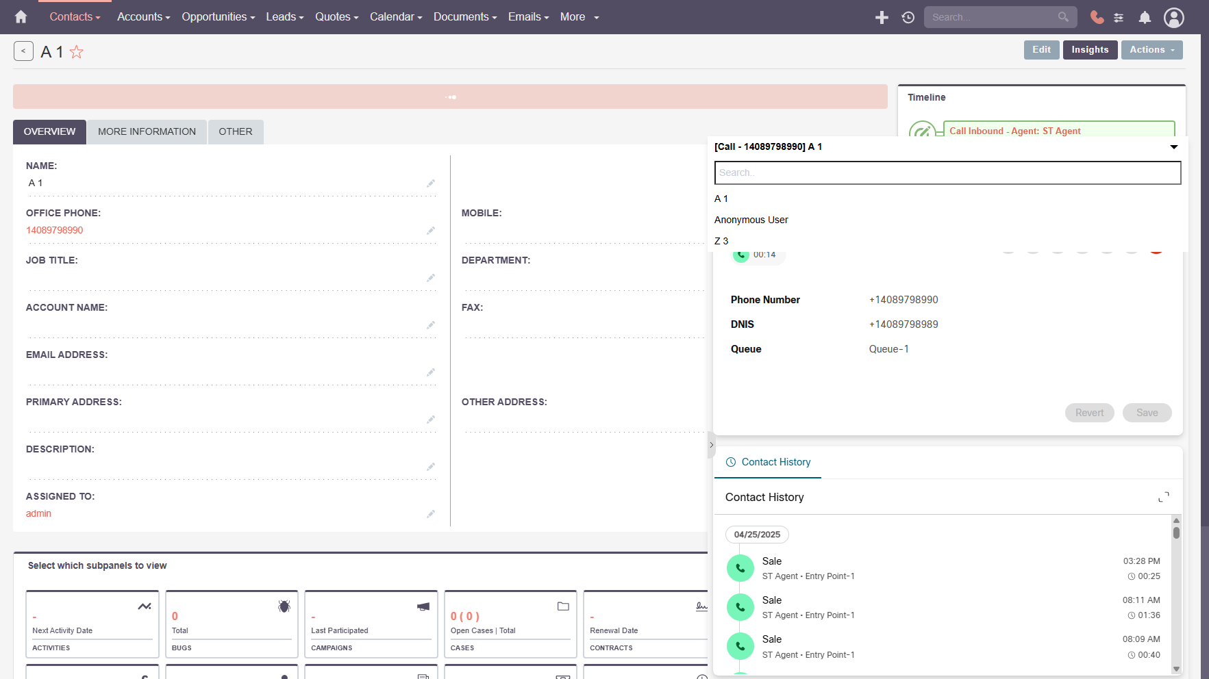
Task: Switch to the More Information tab
Action: (147, 131)
